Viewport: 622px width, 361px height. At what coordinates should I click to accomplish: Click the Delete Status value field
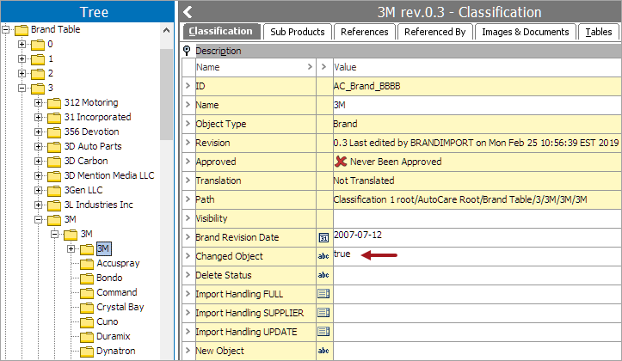[x=477, y=275]
